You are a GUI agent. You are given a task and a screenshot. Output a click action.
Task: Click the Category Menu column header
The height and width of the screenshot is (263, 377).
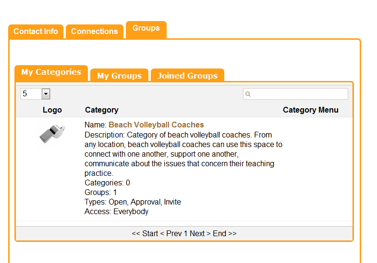pos(311,110)
